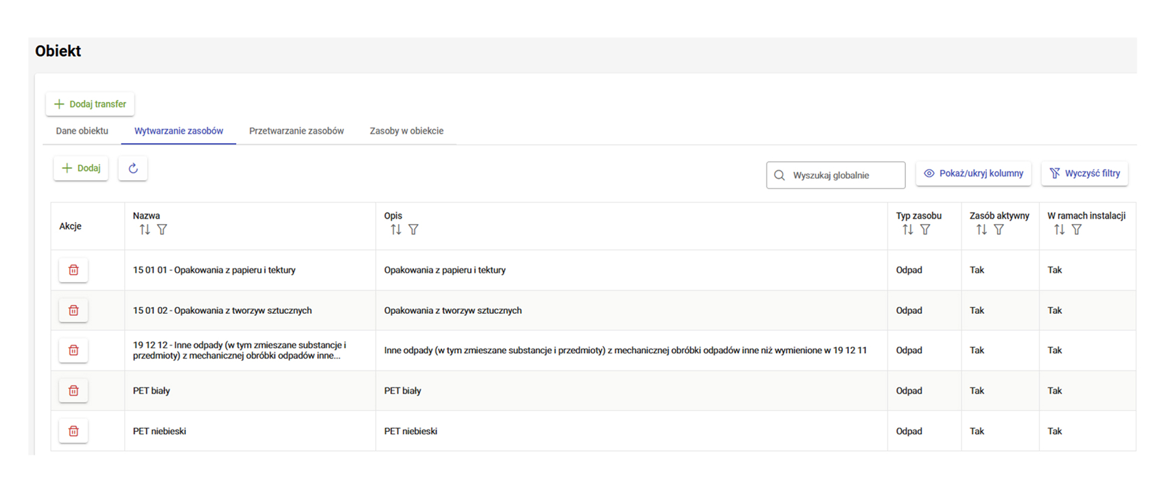Open the Przetwarzanie zasobów tab
1160x488 pixels.
[x=296, y=131]
